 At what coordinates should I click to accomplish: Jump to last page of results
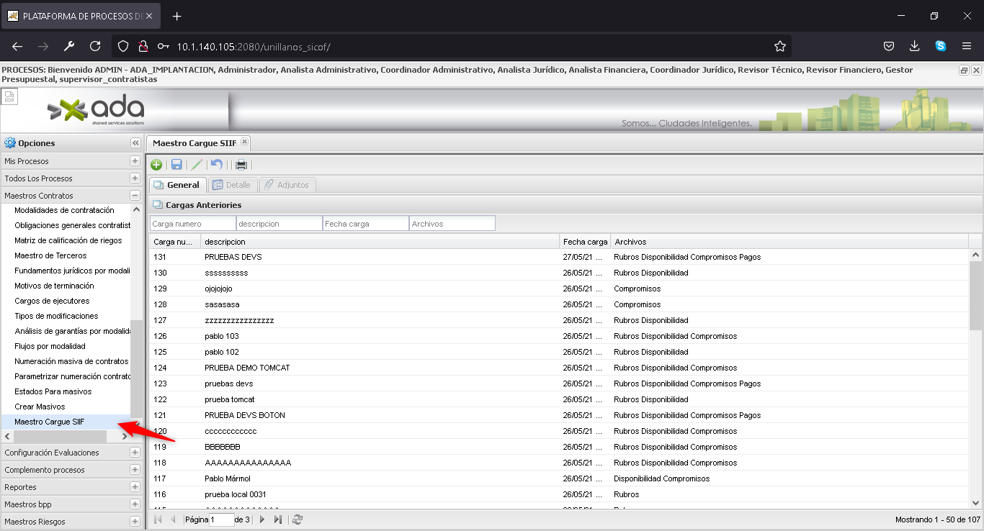[x=278, y=519]
